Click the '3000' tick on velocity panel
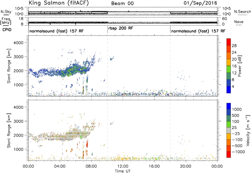The image size is (251, 173). (x=19, y=121)
